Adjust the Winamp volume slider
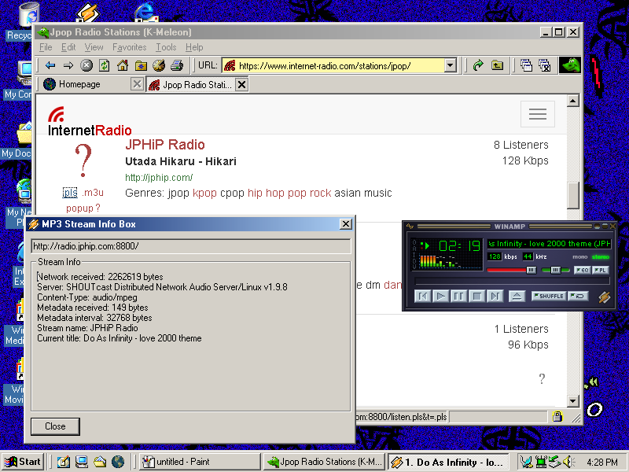 point(531,270)
